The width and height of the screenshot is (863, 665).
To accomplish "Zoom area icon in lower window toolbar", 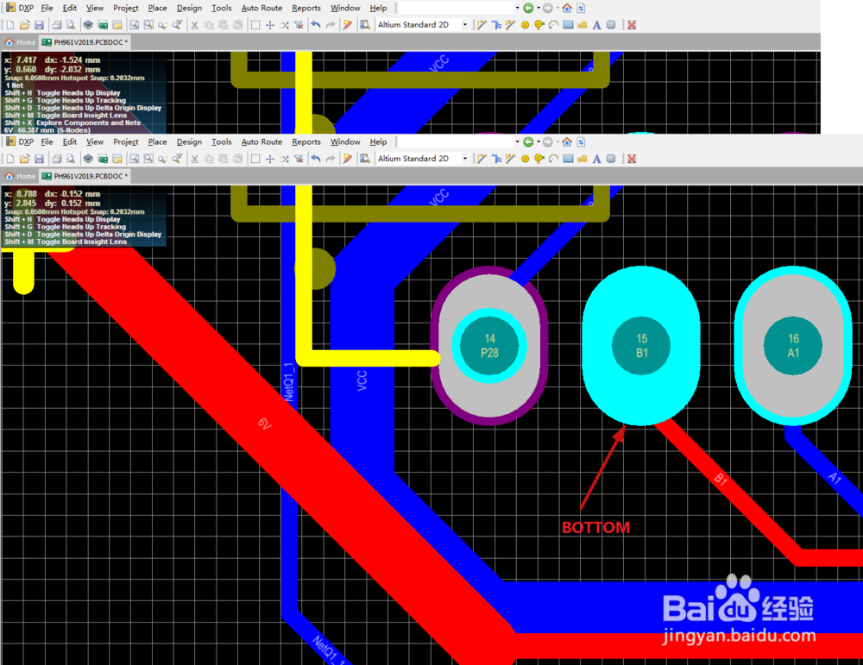I will (x=148, y=159).
